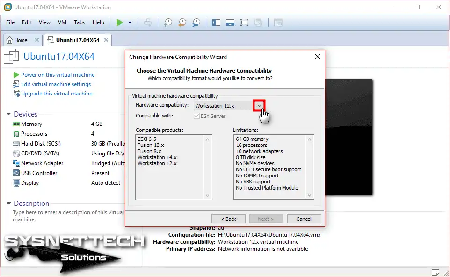Click the Back button in wizard

(x=228, y=219)
